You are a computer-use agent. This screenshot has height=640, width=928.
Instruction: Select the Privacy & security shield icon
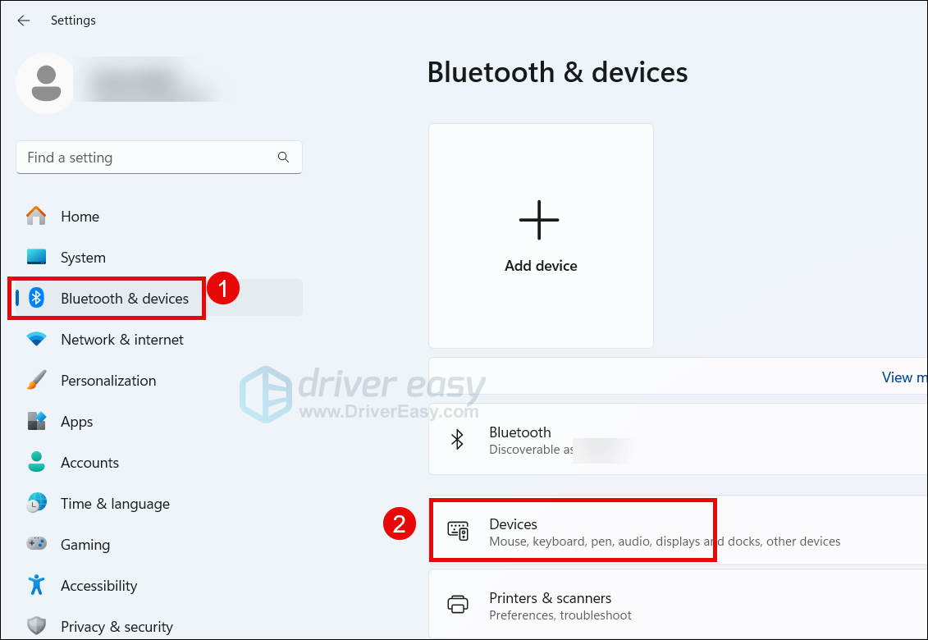36,627
